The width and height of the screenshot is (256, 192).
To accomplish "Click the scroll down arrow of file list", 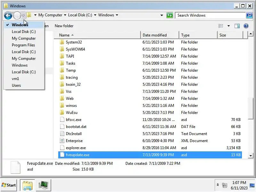I will point(251,156).
